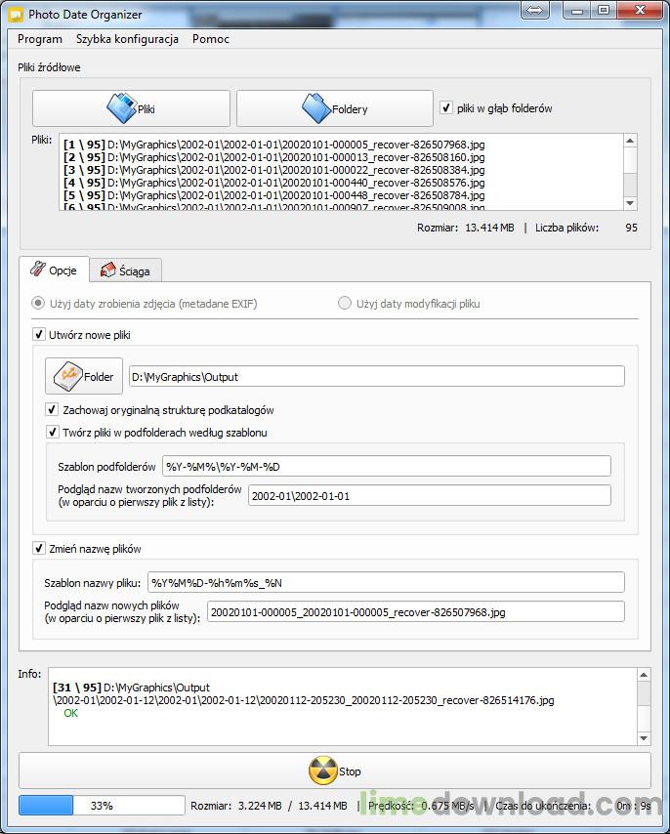Switch to the Ściąga tab

pos(126,271)
